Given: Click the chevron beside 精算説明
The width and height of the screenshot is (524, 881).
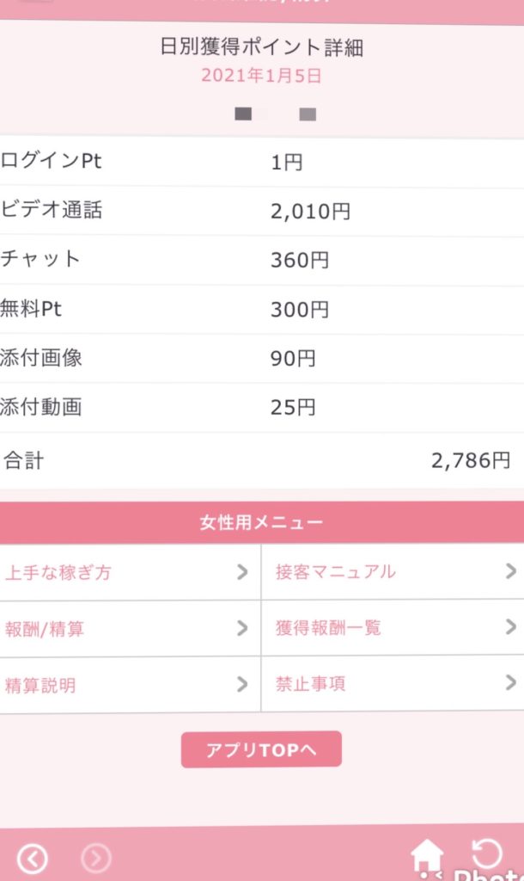Looking at the screenshot, I should click(242, 685).
